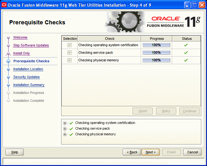Click the Installation Progress step bullet
The width and height of the screenshot is (207, 166).
coord(9,93)
